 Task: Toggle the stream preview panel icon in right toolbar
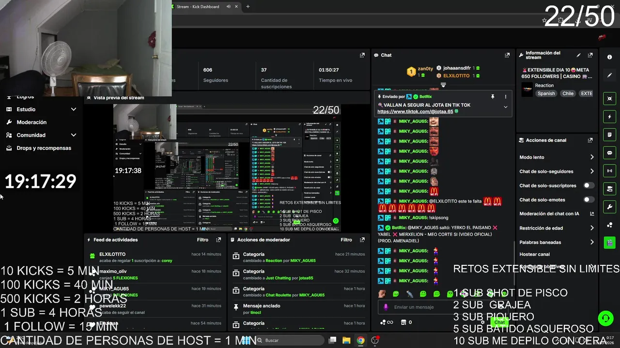click(609, 99)
